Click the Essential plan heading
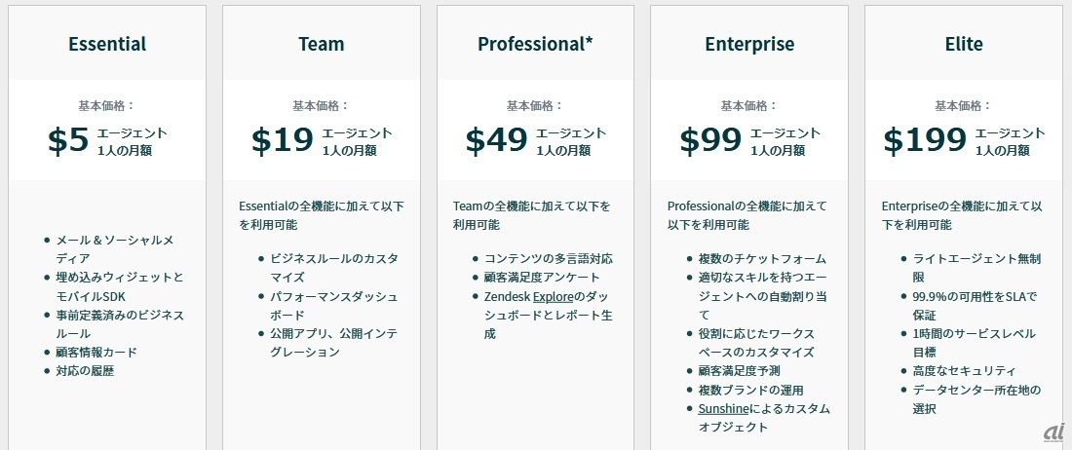 (x=107, y=44)
